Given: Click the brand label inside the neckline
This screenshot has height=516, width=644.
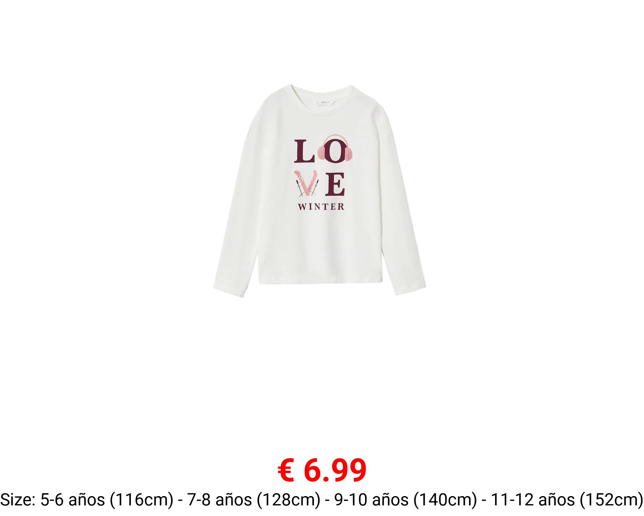Looking at the screenshot, I should 324,102.
